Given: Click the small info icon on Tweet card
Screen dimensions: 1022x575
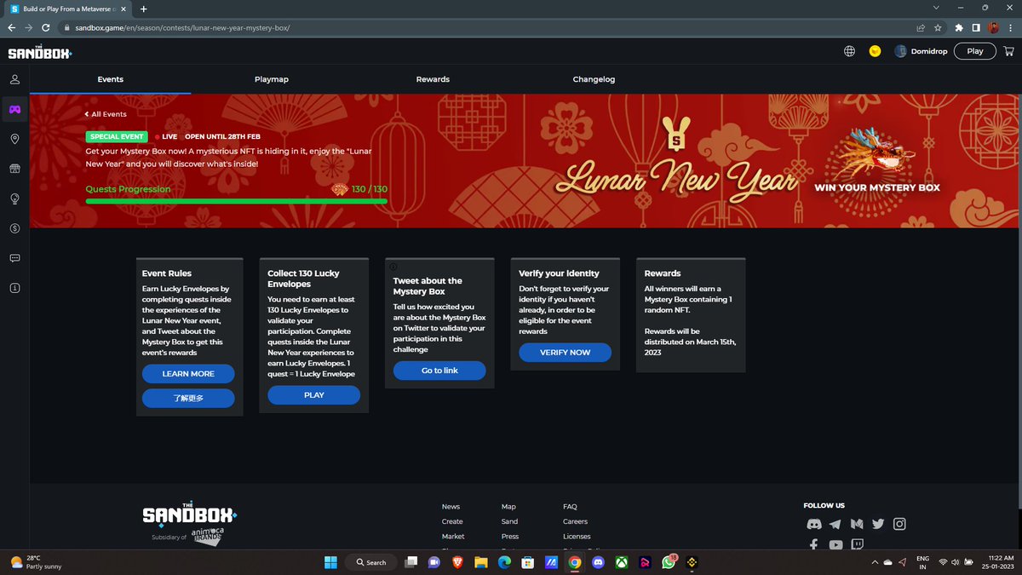Looking at the screenshot, I should 393,267.
